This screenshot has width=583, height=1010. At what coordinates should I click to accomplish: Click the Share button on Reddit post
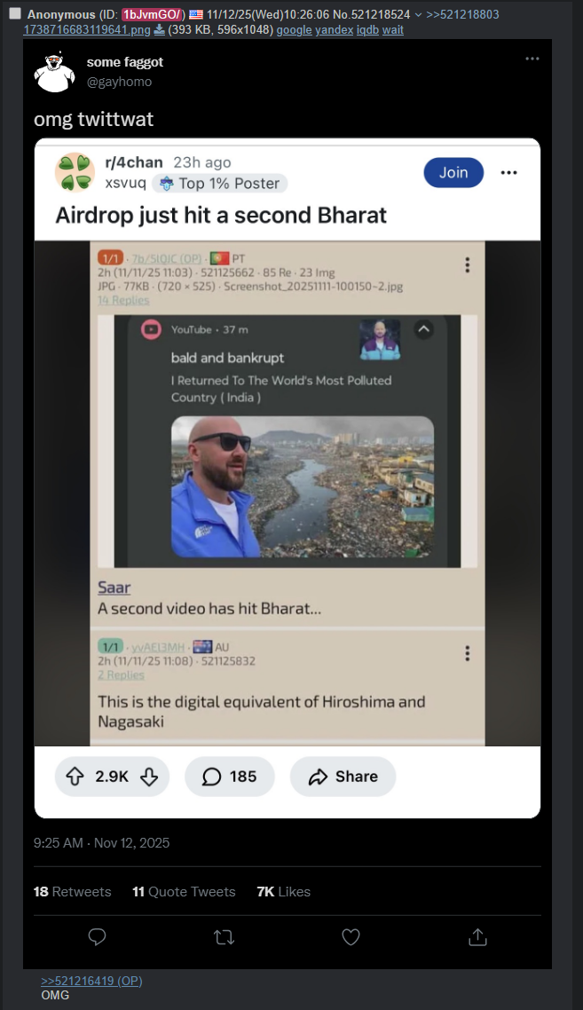343,777
